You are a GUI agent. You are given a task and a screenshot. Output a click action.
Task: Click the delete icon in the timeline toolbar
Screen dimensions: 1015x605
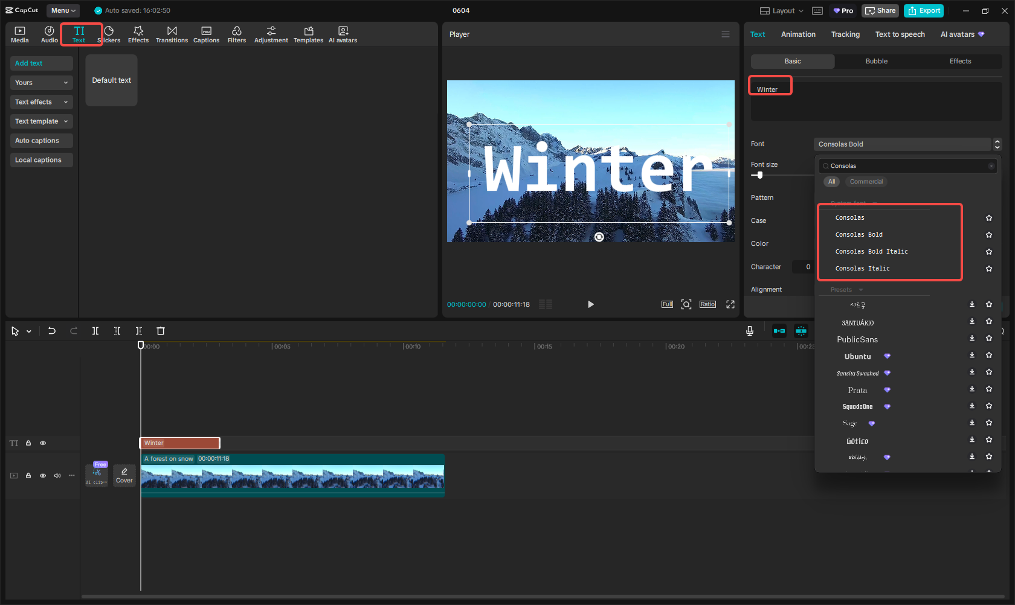click(160, 331)
